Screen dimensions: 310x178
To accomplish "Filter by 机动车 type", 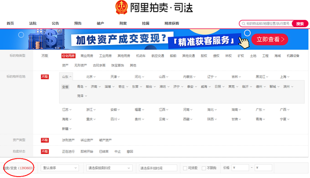I will point(141,56).
